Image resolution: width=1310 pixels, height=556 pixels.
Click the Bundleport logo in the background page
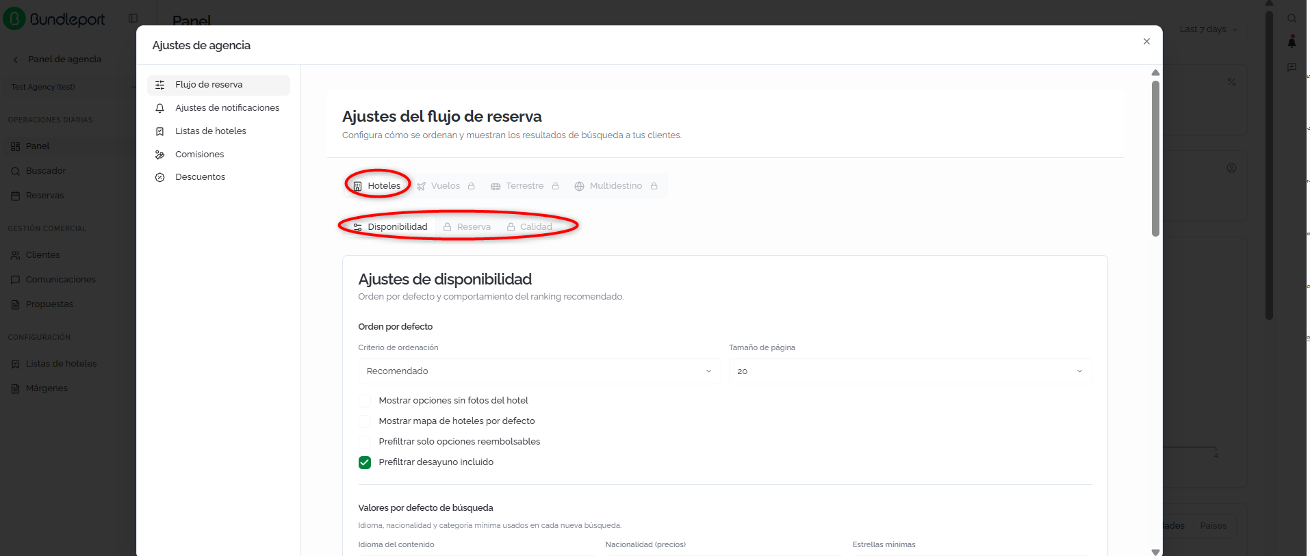pyautogui.click(x=55, y=19)
